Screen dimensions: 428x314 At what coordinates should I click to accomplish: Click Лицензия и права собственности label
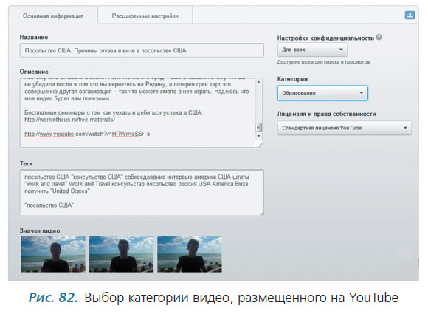326,114
